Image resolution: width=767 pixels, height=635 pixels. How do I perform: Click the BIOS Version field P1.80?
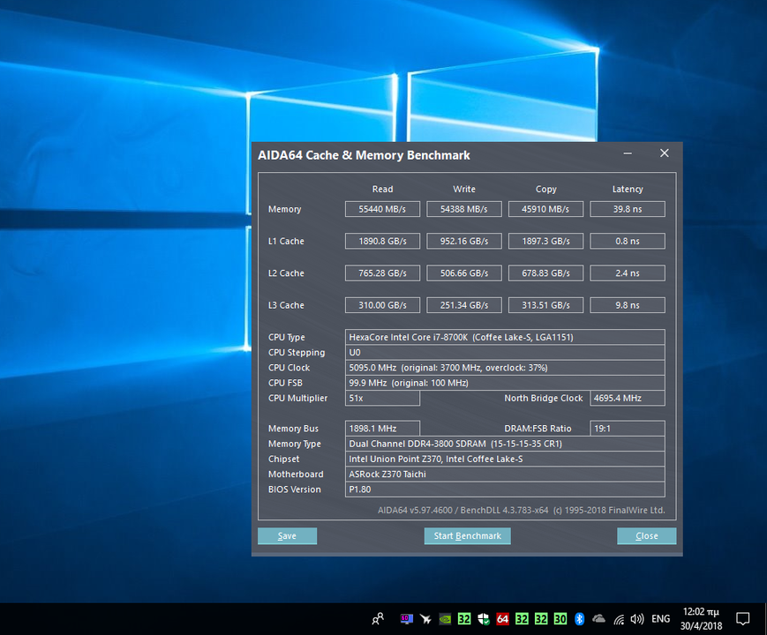pos(505,489)
